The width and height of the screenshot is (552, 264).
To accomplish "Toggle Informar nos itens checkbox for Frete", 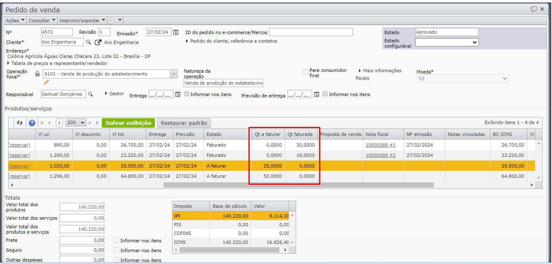I will (117, 240).
